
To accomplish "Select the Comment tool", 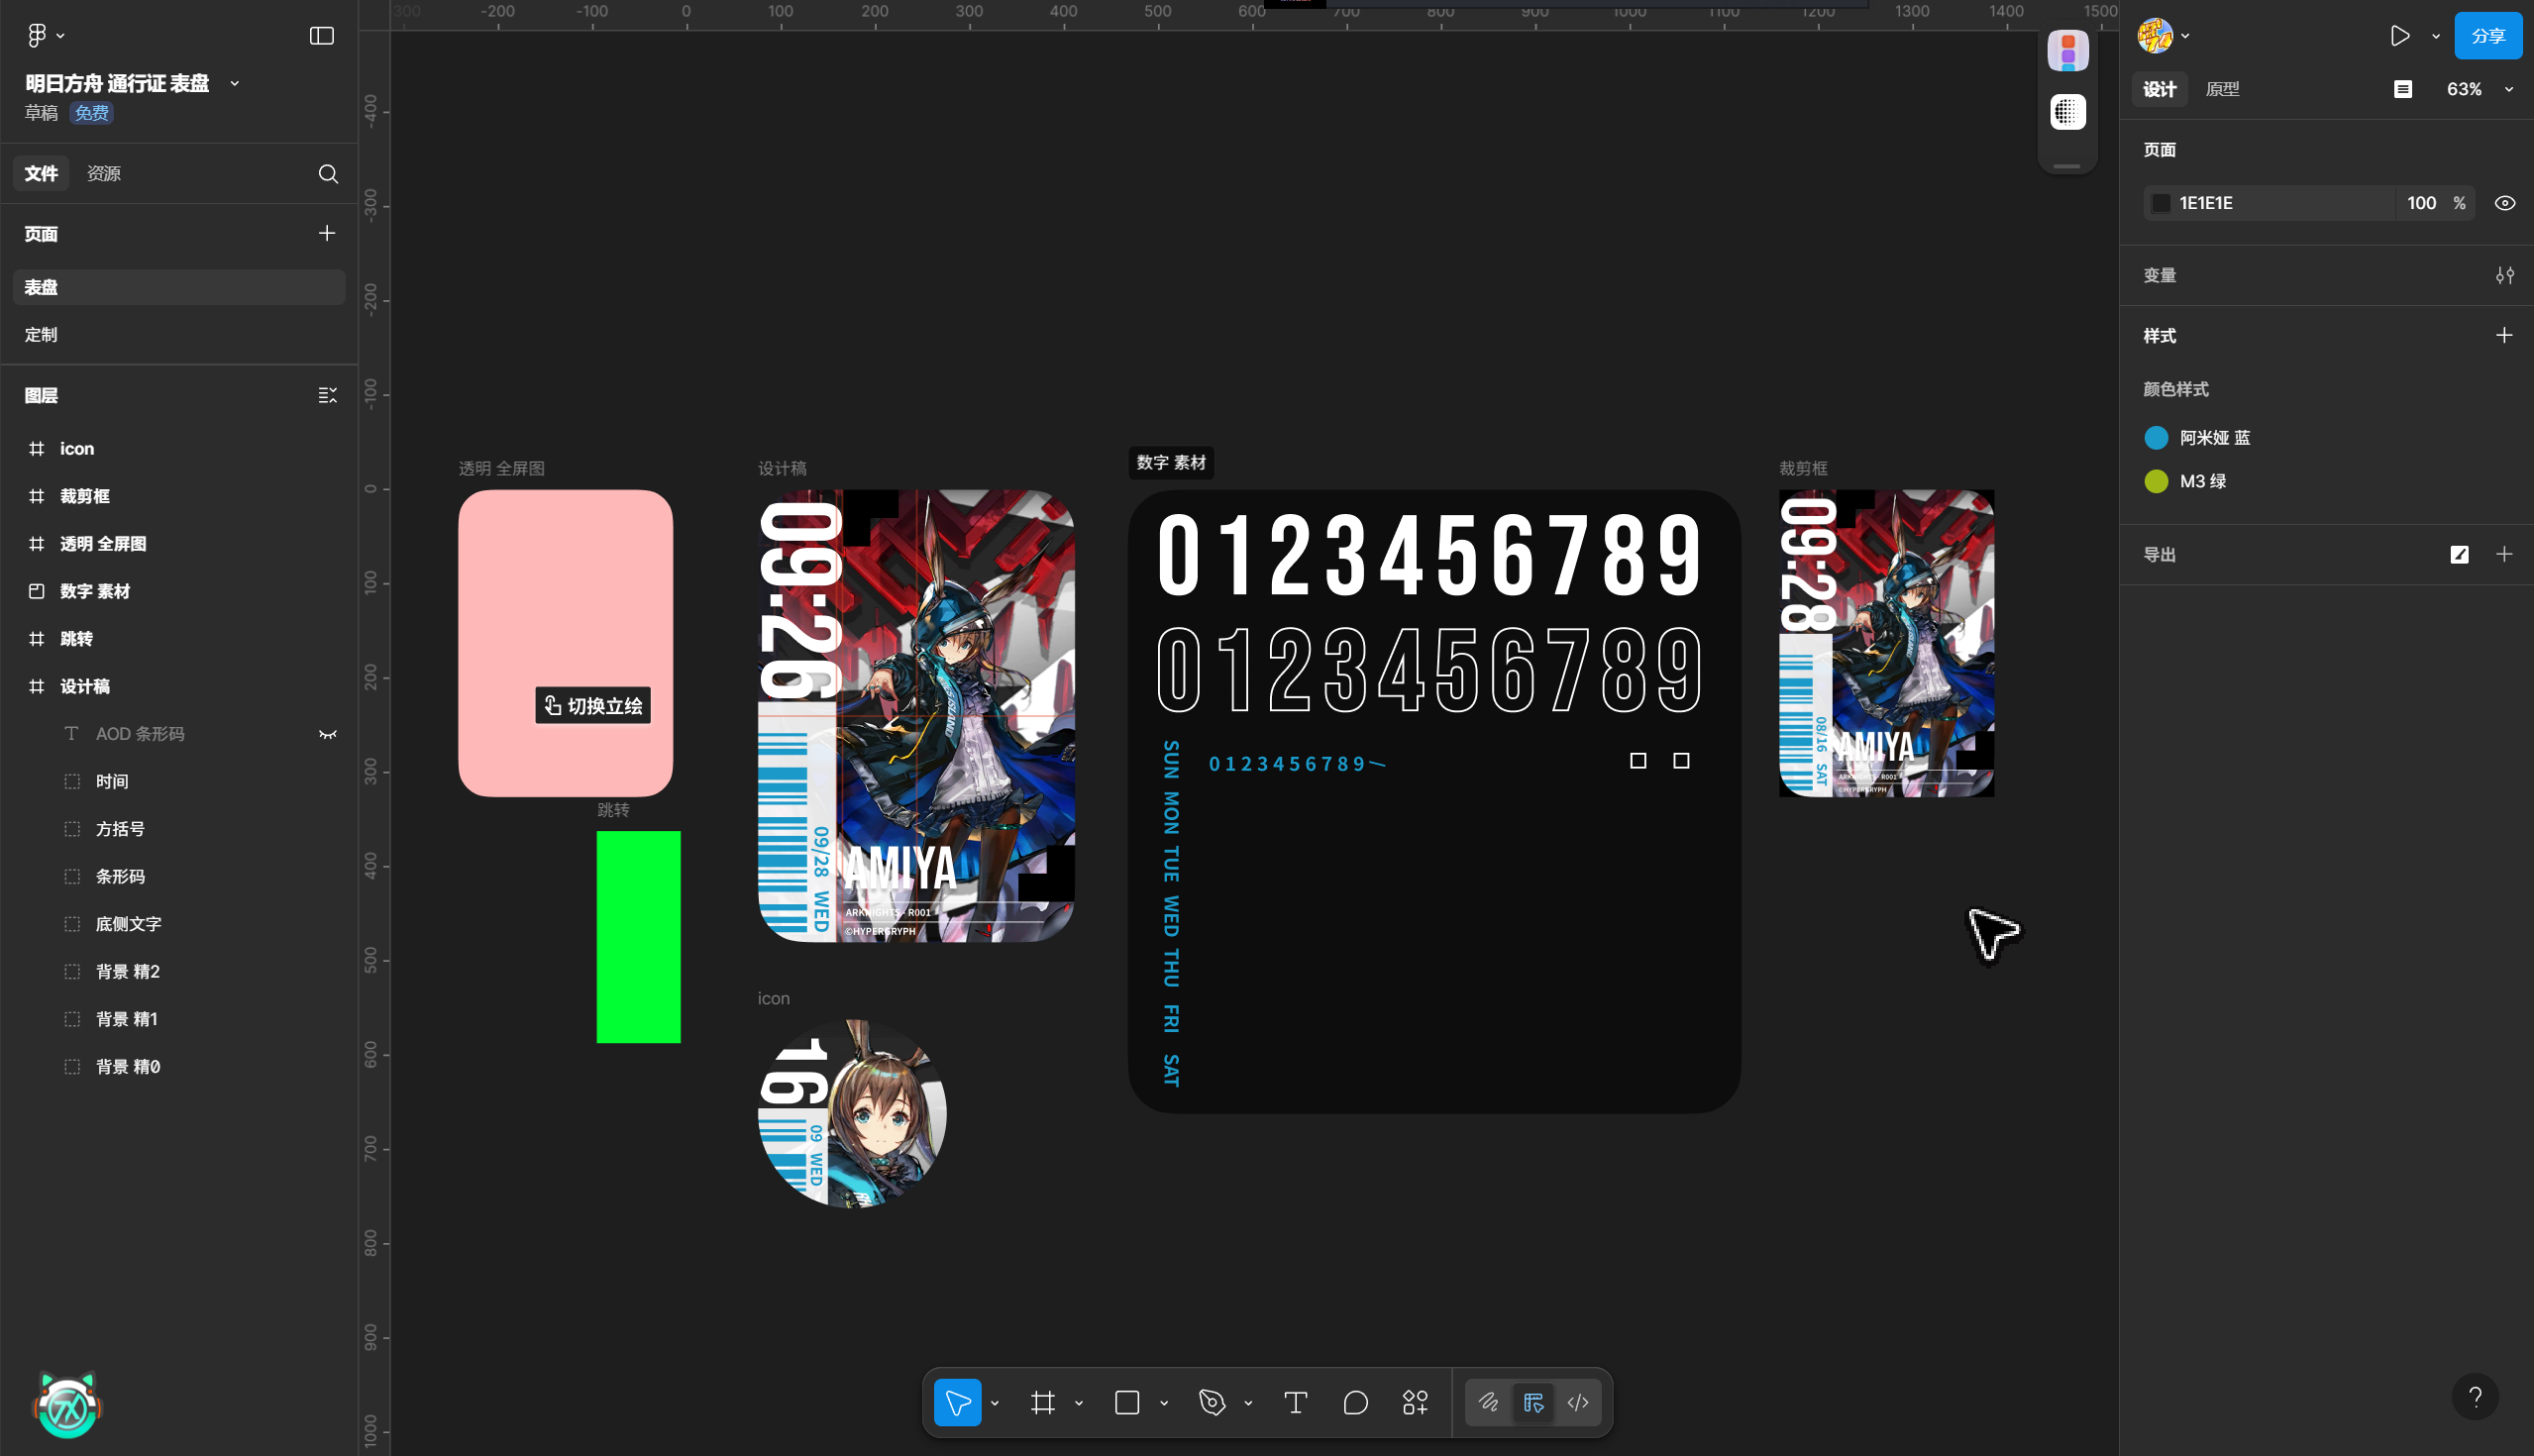I will tap(1355, 1403).
